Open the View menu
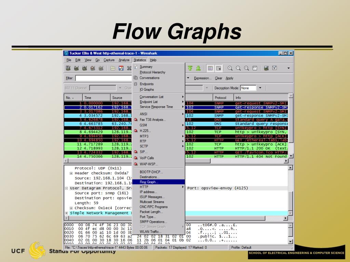 88,60
